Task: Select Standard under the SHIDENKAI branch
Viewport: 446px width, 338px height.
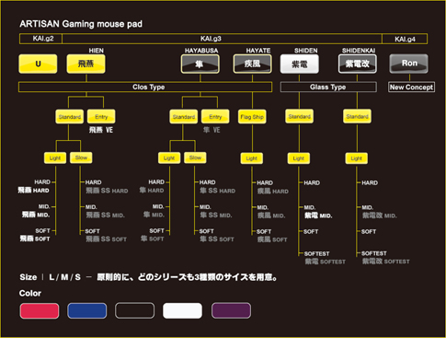Action: pyautogui.click(x=357, y=116)
